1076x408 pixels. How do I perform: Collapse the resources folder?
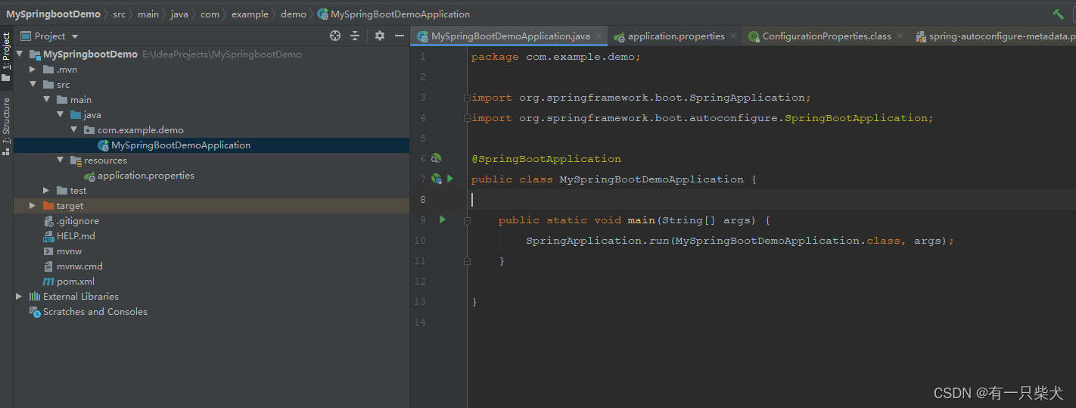point(60,160)
